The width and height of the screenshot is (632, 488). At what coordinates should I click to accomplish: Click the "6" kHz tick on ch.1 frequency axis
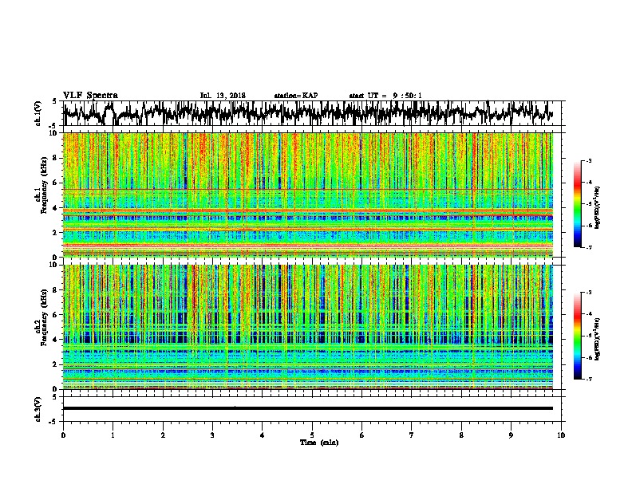[x=55, y=183]
